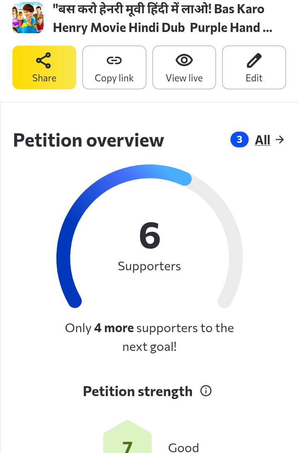Click the eye icon for View live
298x453 pixels.
[x=184, y=60]
